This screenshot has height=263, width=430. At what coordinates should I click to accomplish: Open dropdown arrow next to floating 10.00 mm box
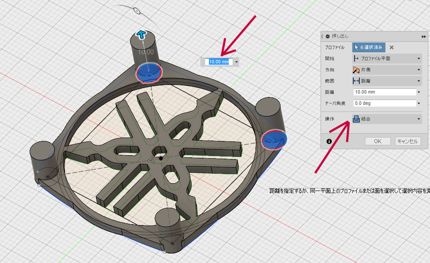pyautogui.click(x=236, y=62)
